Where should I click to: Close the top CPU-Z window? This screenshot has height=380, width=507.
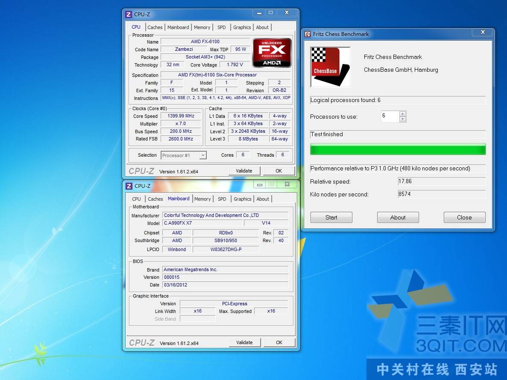(x=287, y=13)
